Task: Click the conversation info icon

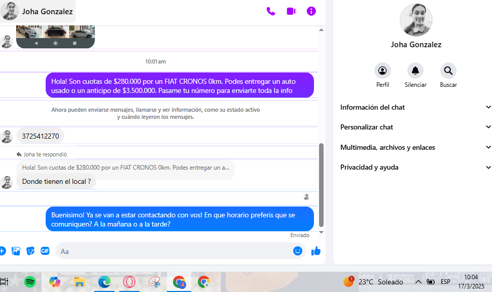Action: pyautogui.click(x=311, y=11)
